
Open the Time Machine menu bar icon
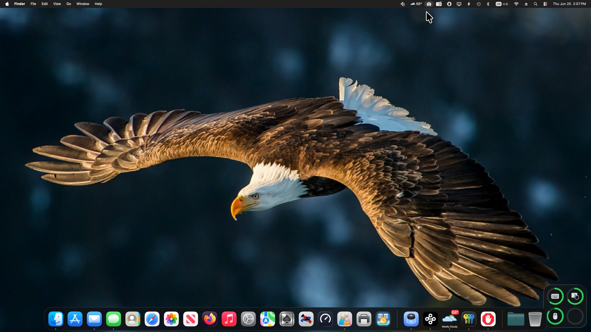(479, 4)
